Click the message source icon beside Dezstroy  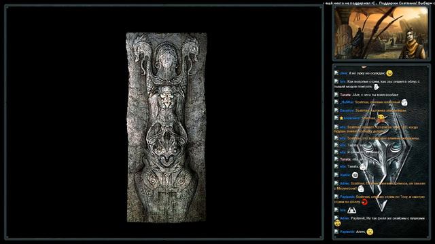coord(336,110)
